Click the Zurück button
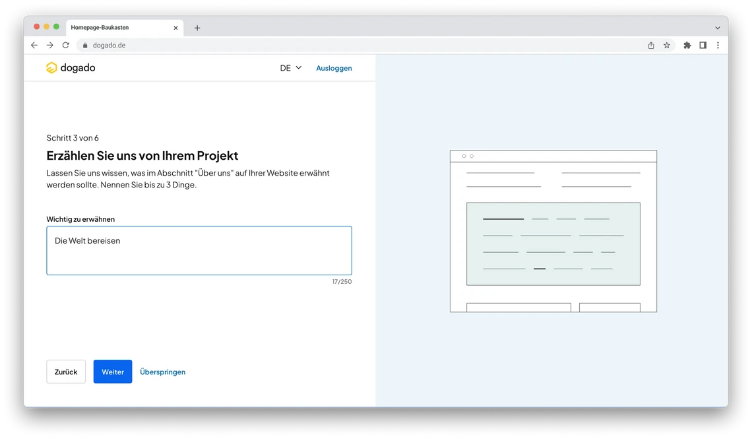Screen dimensions: 752x439 (x=65, y=372)
